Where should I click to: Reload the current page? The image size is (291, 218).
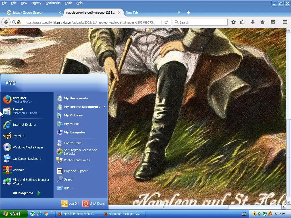pos(166,22)
